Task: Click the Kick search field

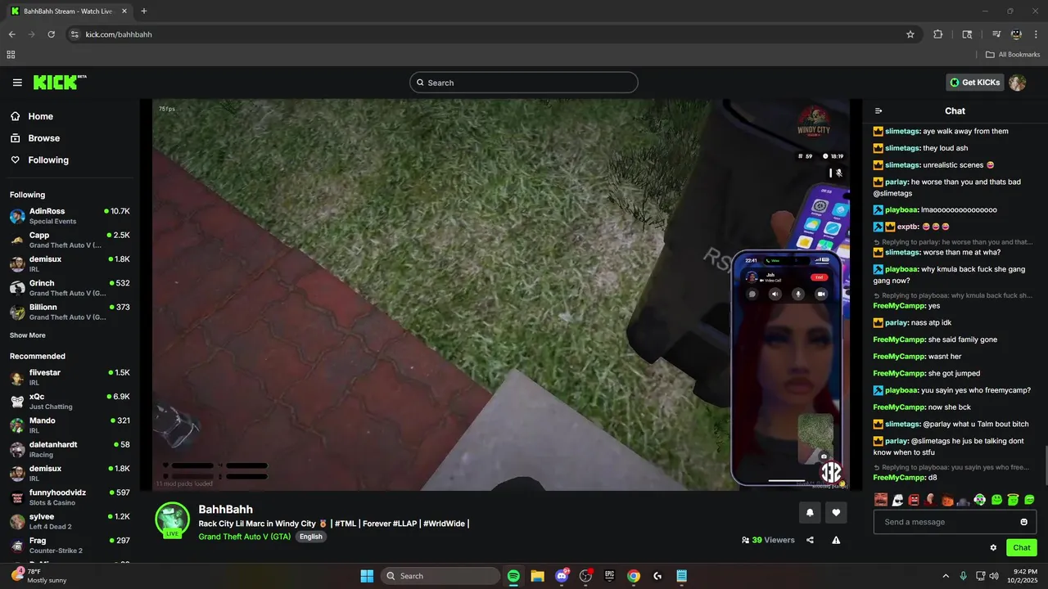Action: coord(524,83)
